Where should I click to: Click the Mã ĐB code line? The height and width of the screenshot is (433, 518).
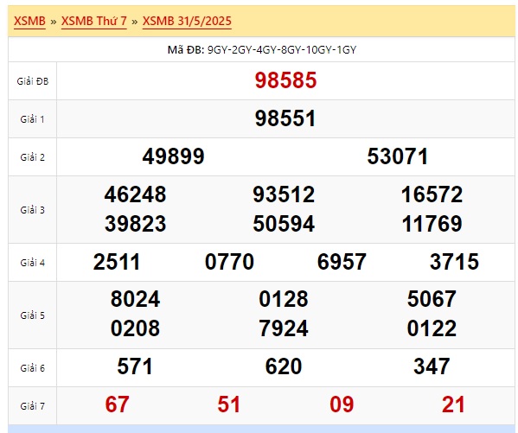click(x=262, y=50)
